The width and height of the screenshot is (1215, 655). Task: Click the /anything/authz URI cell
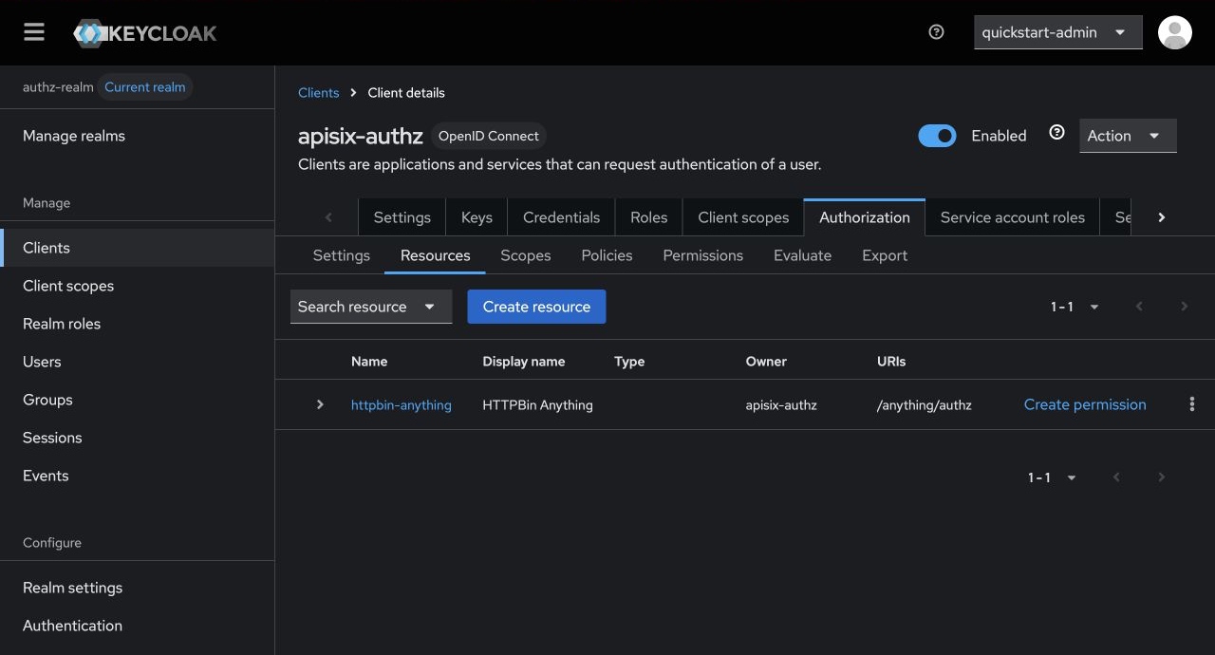(x=925, y=405)
